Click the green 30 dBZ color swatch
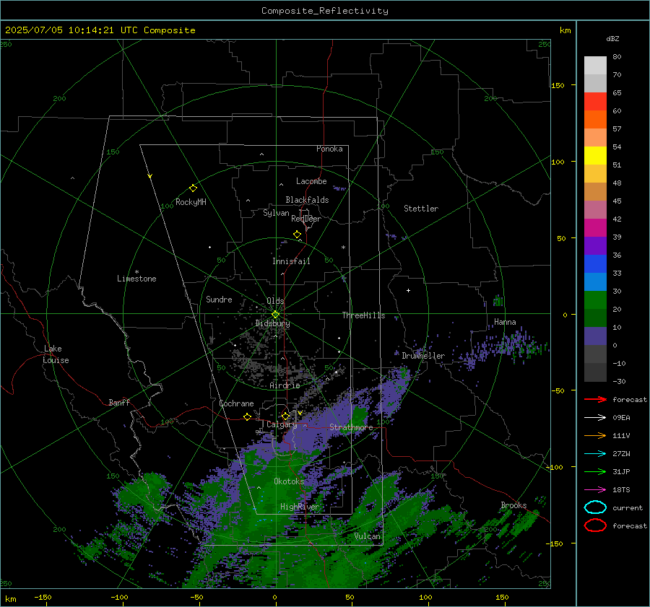The height and width of the screenshot is (607, 650). click(x=595, y=300)
